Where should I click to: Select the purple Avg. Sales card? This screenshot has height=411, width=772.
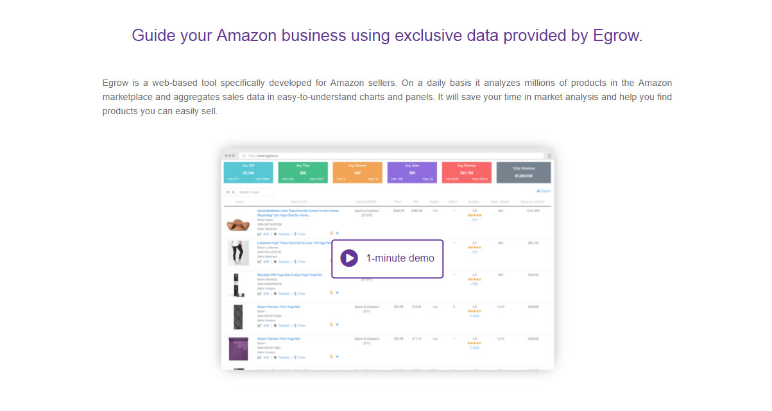[412, 172]
